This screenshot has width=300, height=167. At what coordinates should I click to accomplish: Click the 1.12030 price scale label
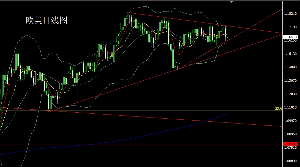coord(290,94)
